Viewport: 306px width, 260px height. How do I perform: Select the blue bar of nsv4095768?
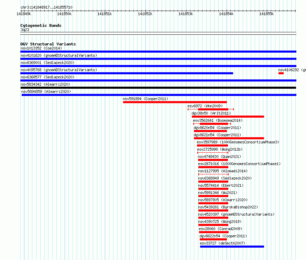pos(127,73)
